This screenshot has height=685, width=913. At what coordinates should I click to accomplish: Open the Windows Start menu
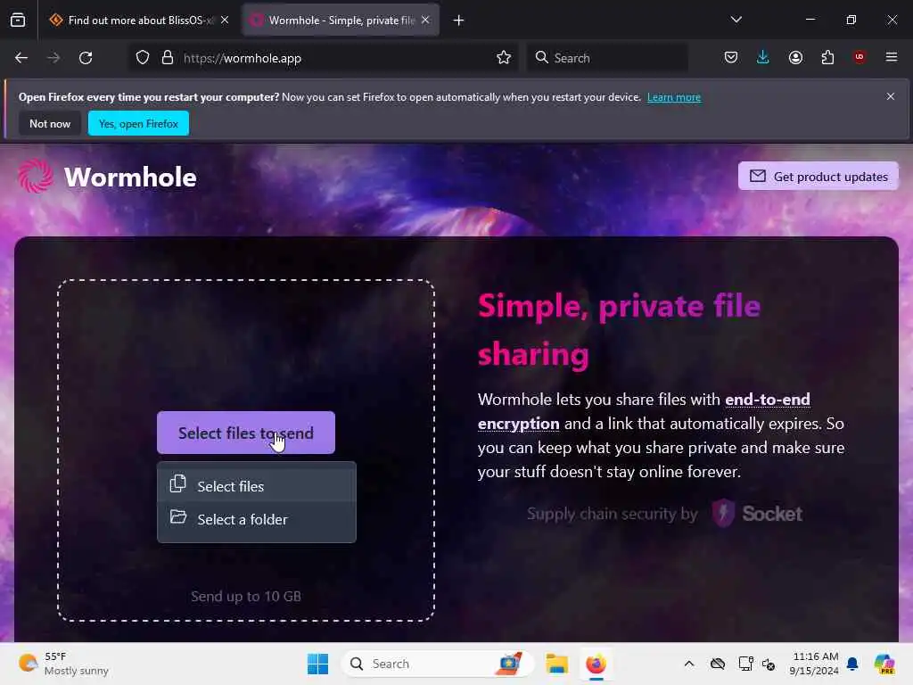[318, 664]
